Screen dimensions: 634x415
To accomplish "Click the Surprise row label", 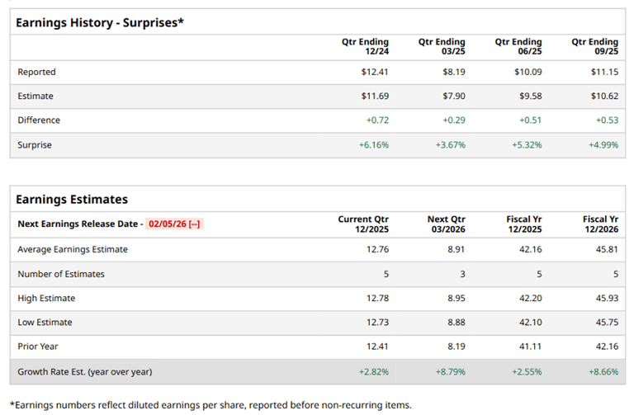I will (x=35, y=144).
